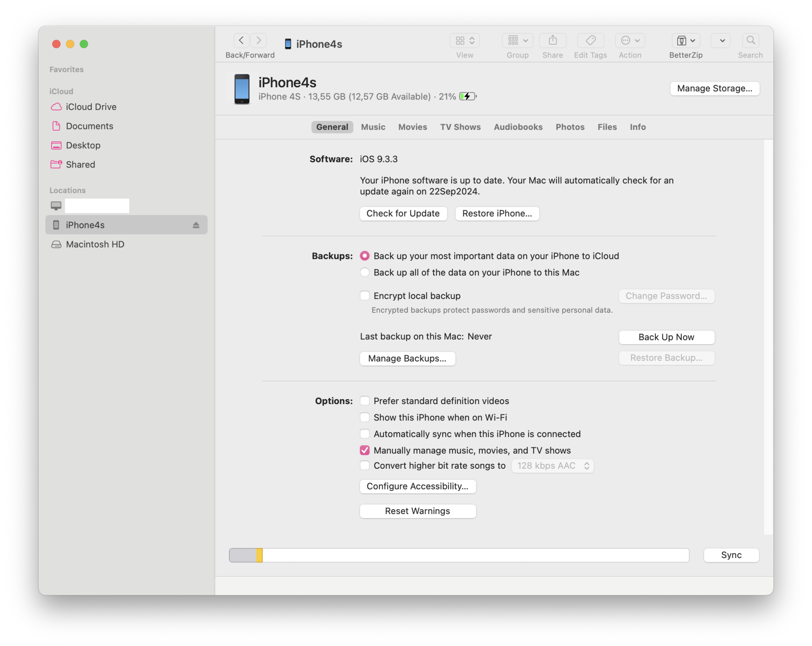Viewport: 812px width, 646px height.
Task: Click the iCloud sidebar section heading
Action: [x=61, y=91]
